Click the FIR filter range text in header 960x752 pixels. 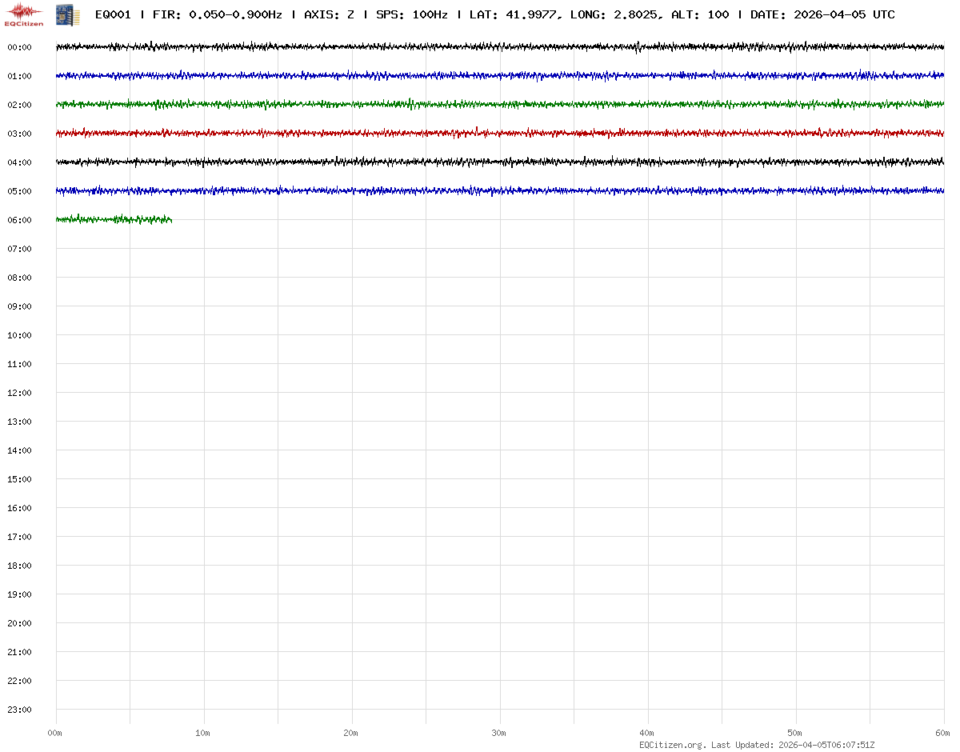(x=217, y=14)
